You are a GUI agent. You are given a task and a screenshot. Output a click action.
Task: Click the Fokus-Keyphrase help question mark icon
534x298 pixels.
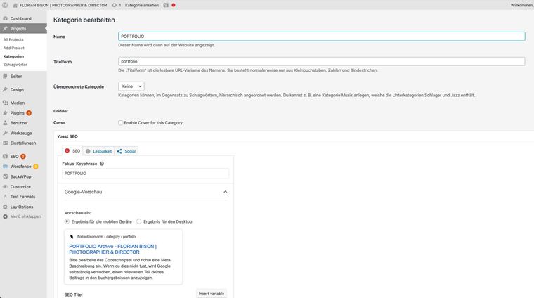[x=102, y=164]
